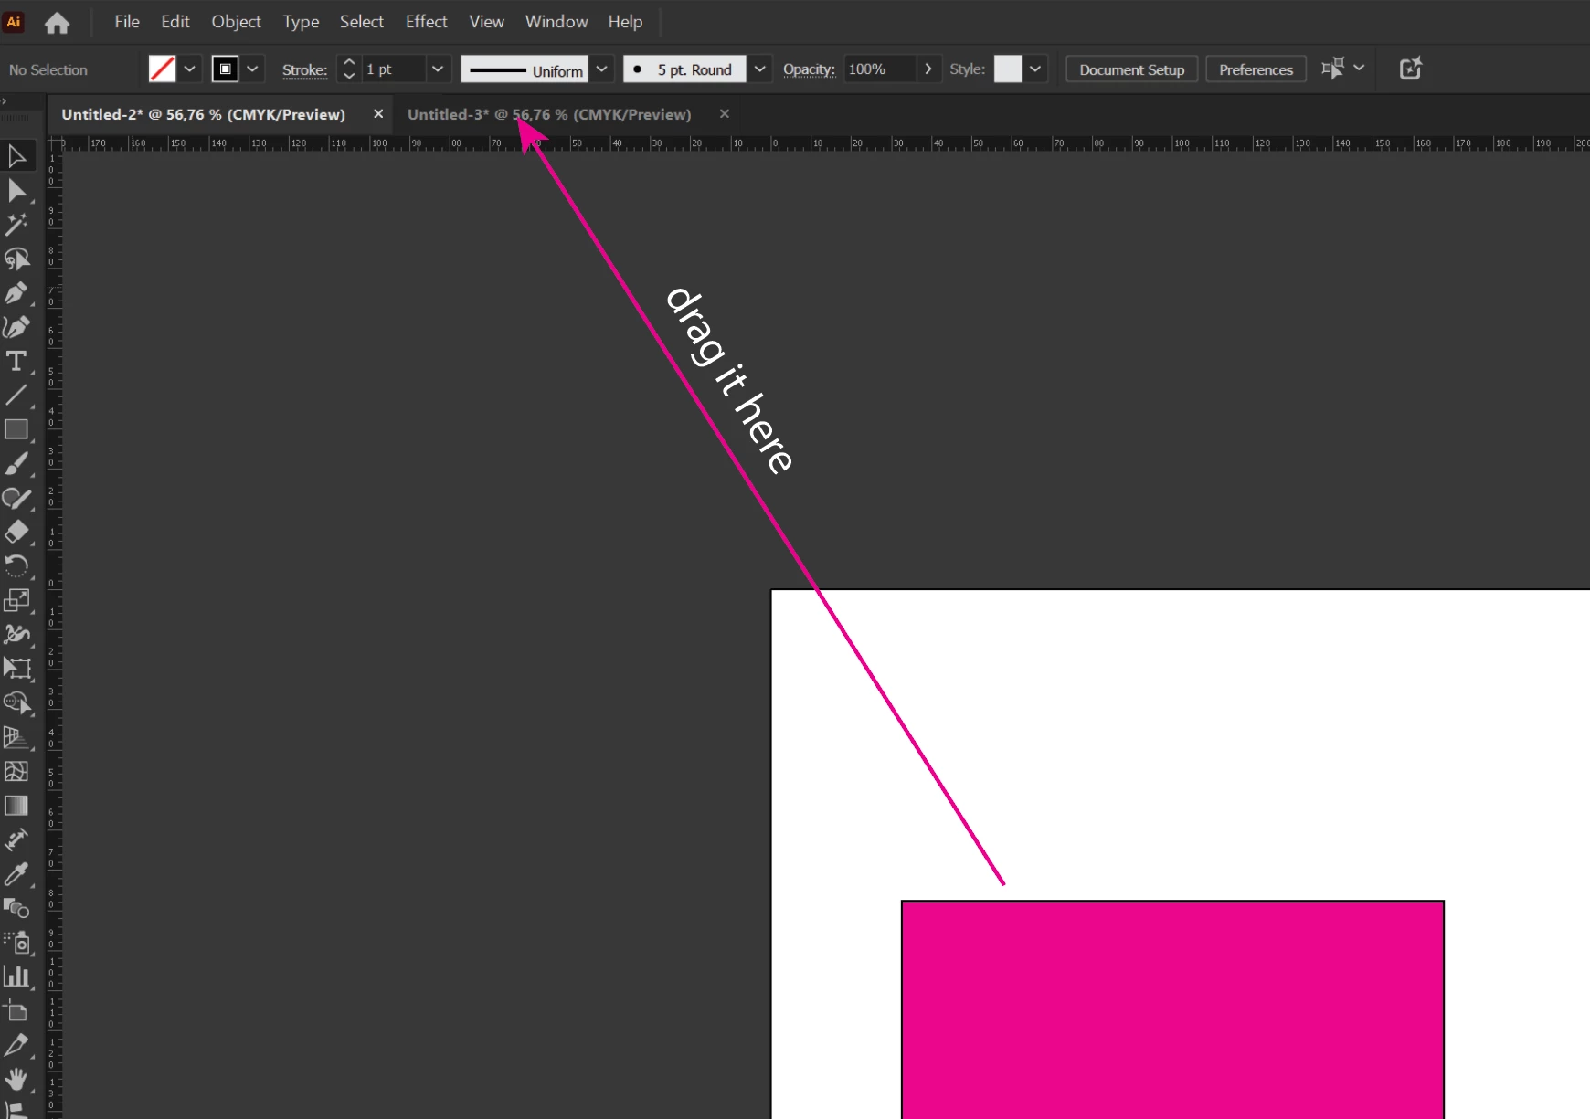1590x1119 pixels.
Task: Expand the 5 pt. Round brush dropdown
Action: click(759, 69)
